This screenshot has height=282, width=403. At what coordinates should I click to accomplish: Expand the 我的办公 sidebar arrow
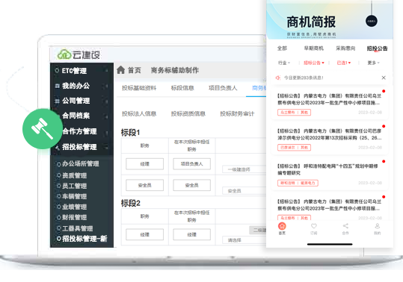[x=106, y=86]
